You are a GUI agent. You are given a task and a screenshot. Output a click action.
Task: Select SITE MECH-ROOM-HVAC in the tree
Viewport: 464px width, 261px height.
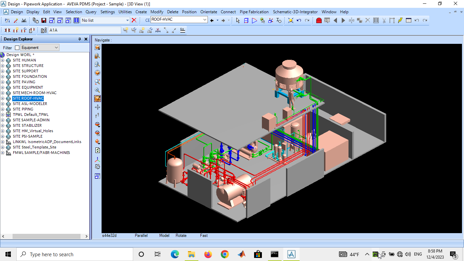coord(35,93)
